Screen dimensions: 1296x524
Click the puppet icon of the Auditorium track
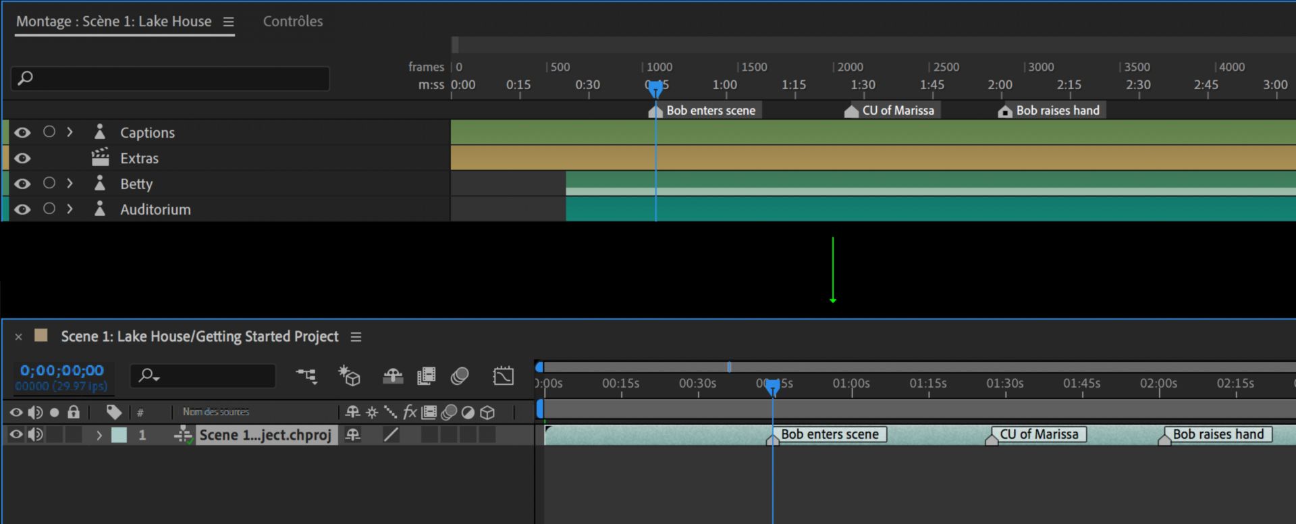[100, 209]
